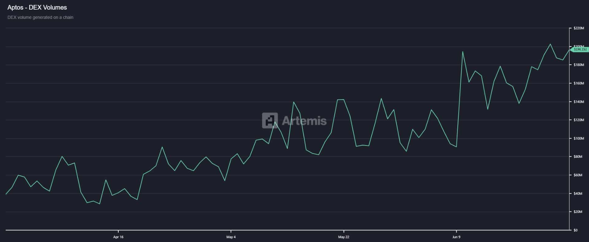
Task: Click the $160M y-axis label
Action: [x=579, y=83]
